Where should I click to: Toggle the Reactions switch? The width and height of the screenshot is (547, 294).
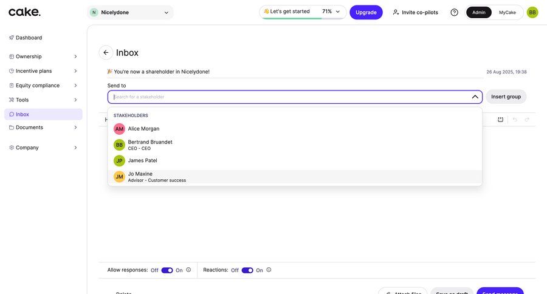coord(247,270)
